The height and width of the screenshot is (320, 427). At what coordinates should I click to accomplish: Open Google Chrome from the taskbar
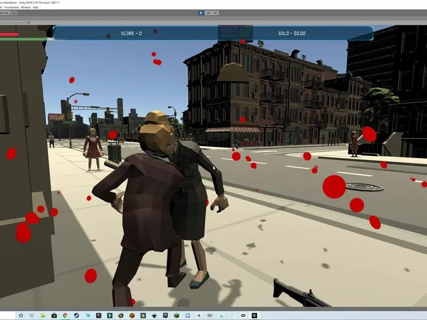65,315
